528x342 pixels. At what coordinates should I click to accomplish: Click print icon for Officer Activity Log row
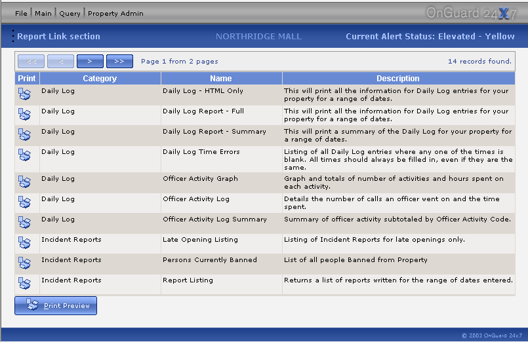coord(24,202)
